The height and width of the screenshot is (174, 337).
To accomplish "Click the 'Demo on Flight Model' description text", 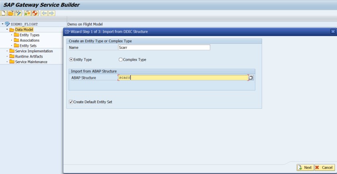I will (85, 24).
